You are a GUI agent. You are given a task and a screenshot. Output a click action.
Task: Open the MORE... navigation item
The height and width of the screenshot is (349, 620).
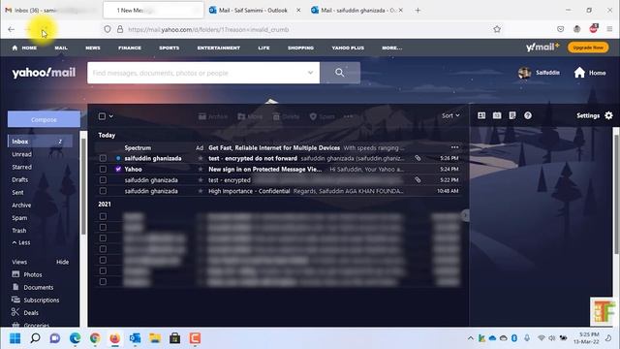coord(391,48)
